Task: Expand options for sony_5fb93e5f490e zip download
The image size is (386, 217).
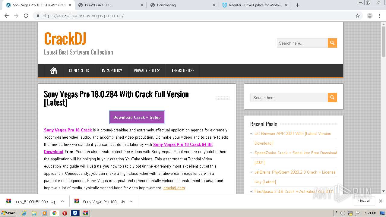Action: 62,201
